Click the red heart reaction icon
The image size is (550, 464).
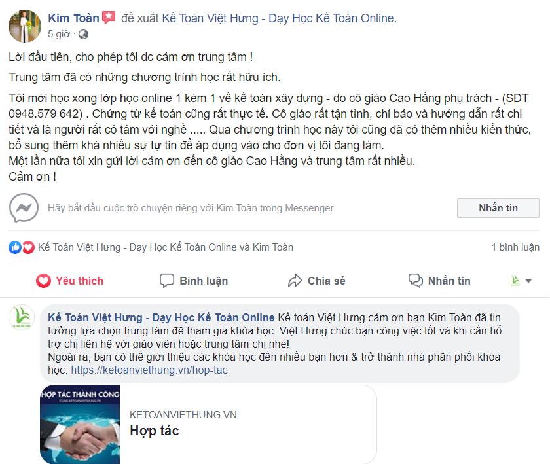point(28,247)
